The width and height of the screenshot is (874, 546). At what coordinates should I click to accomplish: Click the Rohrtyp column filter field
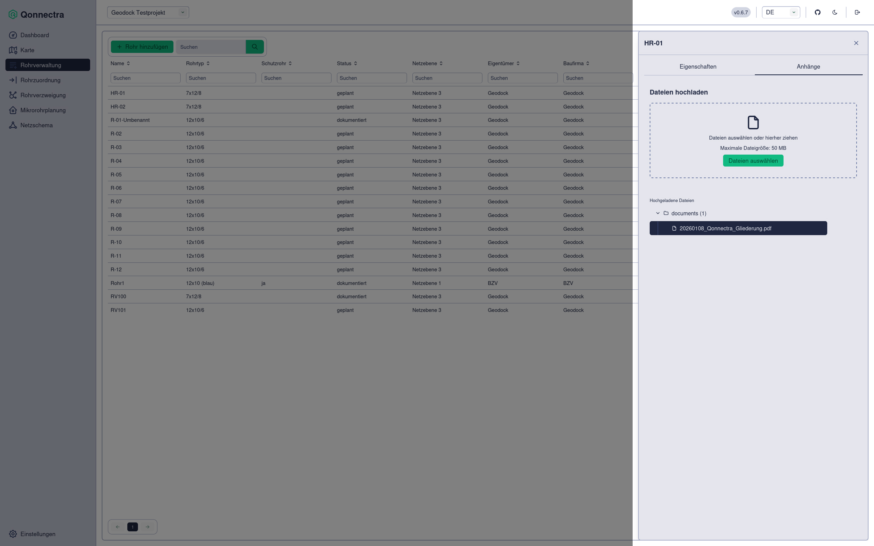coord(221,78)
